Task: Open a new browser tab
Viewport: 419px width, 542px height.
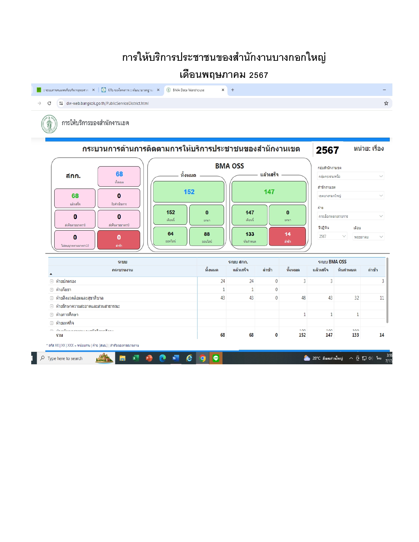Action: [233, 90]
